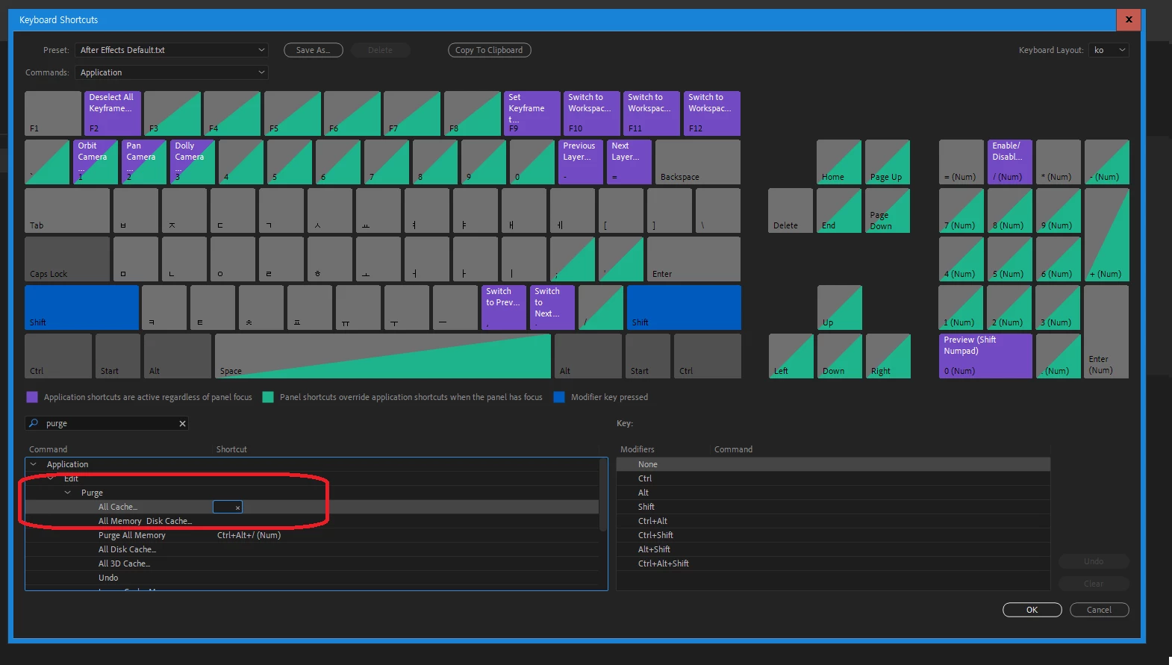Click the right Shift modifier key

click(684, 307)
